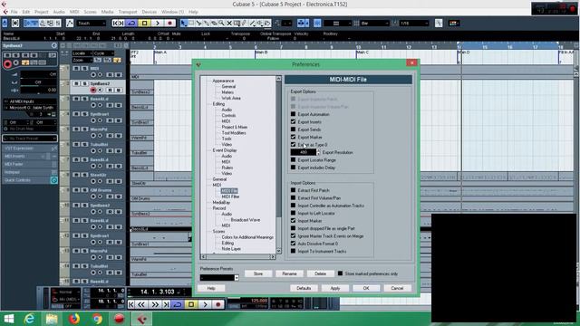
Task: Open the automation panel icon in toolbar
Action: [x=70, y=23]
